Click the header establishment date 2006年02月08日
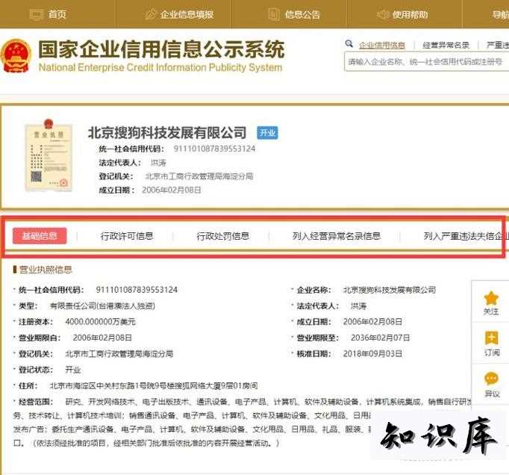509x475 pixels. (x=172, y=190)
